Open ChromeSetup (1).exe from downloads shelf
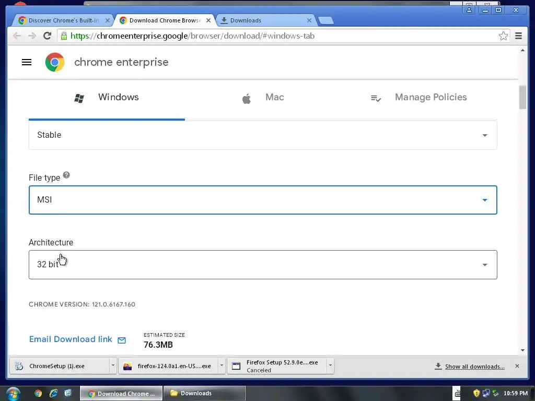 pyautogui.click(x=60, y=366)
